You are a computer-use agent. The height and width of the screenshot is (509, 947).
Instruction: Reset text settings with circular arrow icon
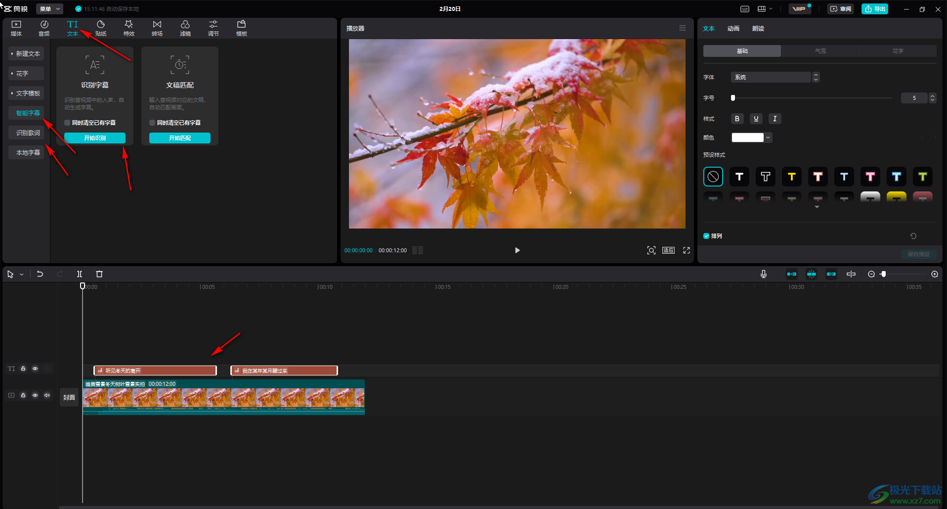(913, 236)
